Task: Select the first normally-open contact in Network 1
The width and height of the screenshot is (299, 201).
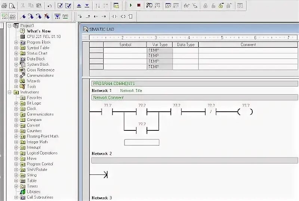Action: (x=107, y=112)
